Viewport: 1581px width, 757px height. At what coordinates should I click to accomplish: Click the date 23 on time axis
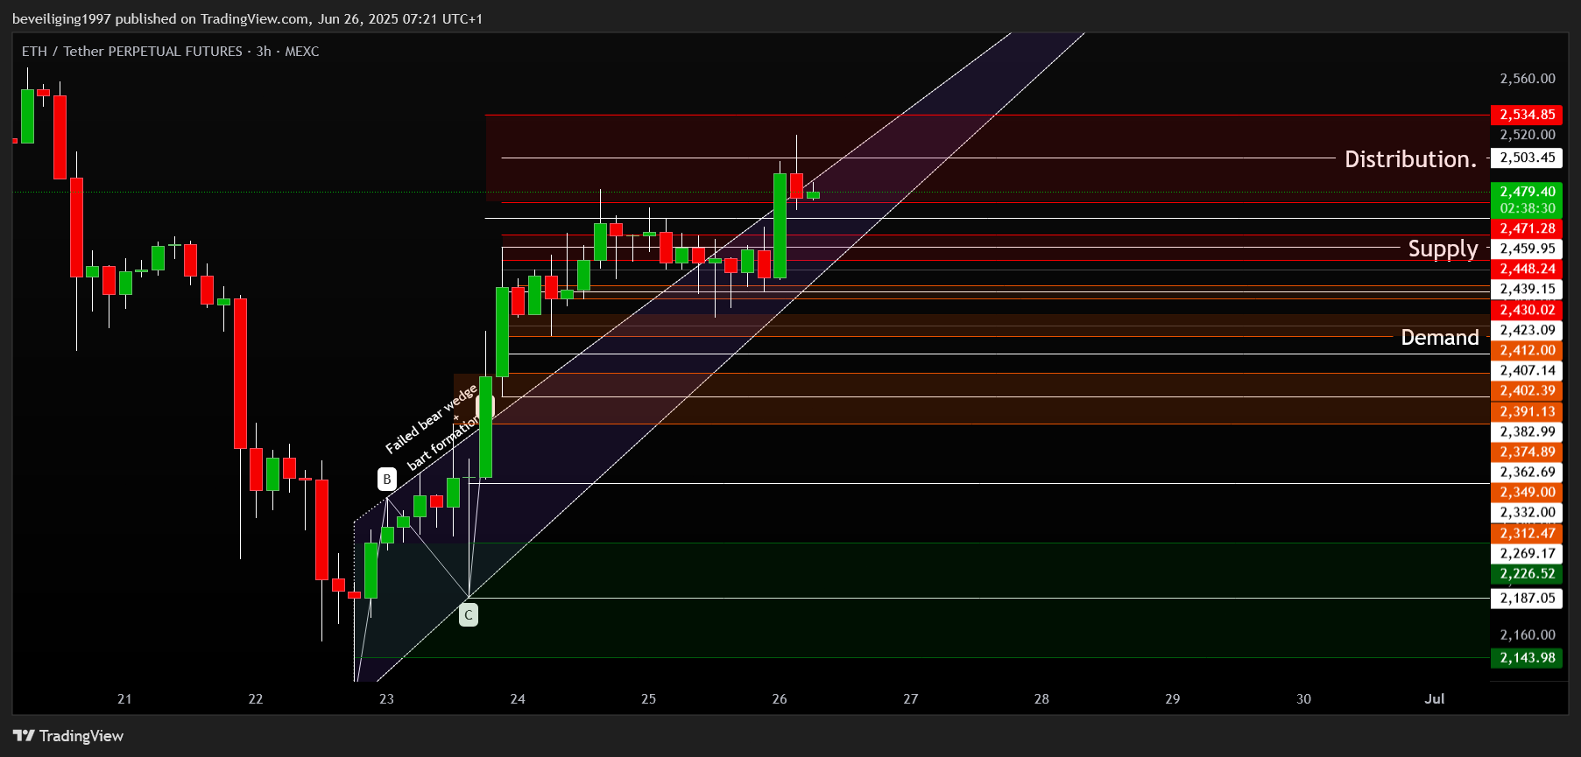tap(386, 699)
